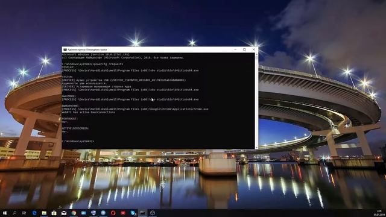
Task: Open taskbar search magnifier
Action: [x=14, y=213]
